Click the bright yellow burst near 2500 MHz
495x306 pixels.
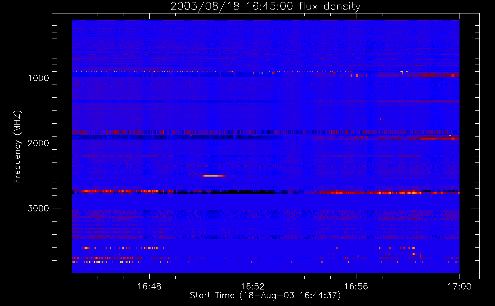click(x=214, y=176)
